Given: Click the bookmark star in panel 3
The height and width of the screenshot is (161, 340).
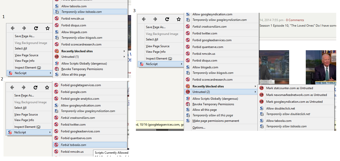Looking at the screenshot, I should click(179, 19).
